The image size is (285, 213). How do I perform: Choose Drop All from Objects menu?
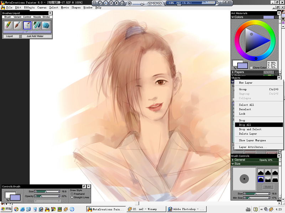259,125
